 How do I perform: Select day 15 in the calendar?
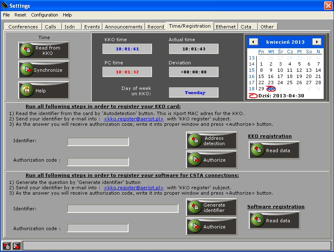coord(261,76)
